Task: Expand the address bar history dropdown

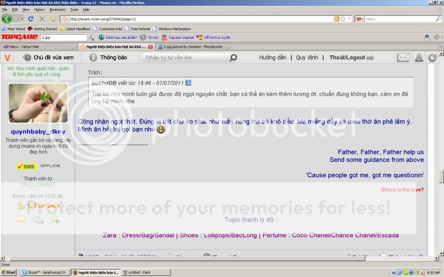Action: click(350, 19)
